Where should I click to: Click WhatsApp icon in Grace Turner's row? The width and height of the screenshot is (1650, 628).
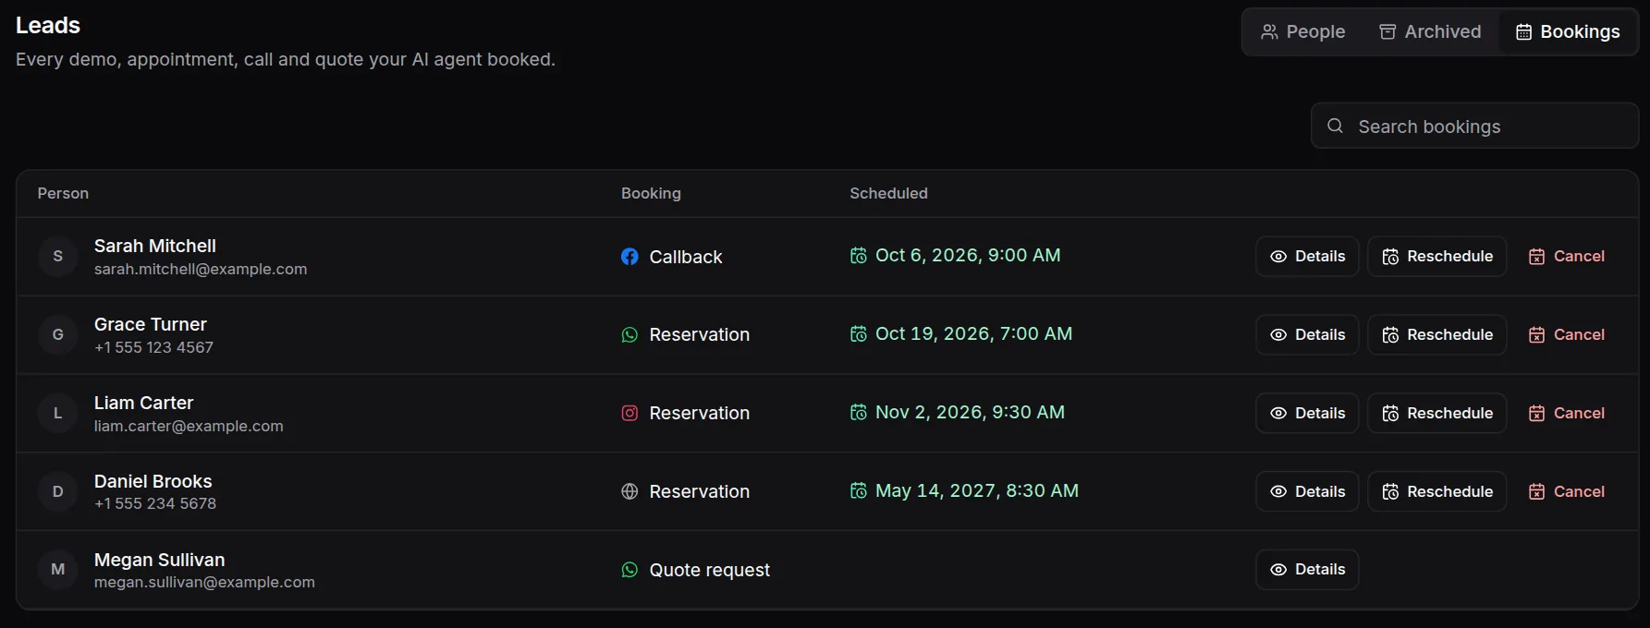pos(629,335)
